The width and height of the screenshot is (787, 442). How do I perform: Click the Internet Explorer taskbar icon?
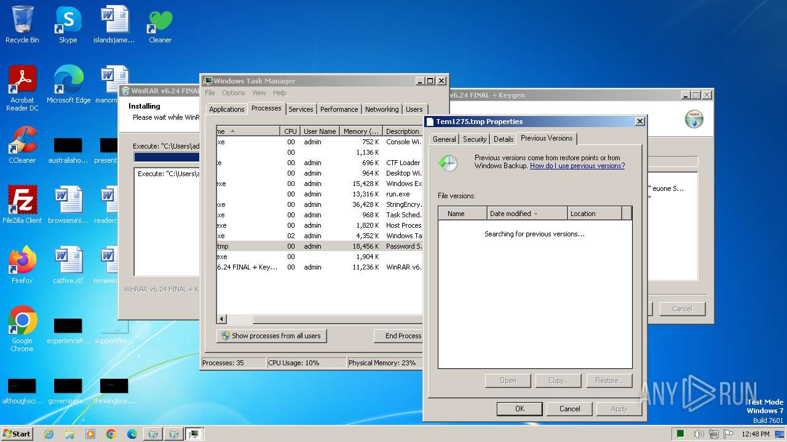click(49, 434)
